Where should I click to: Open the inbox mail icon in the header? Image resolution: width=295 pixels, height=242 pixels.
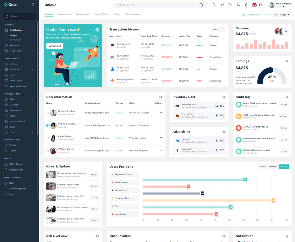click(x=230, y=5)
